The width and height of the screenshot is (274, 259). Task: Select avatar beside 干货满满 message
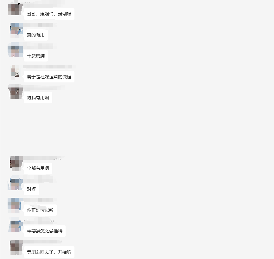[x=16, y=51]
